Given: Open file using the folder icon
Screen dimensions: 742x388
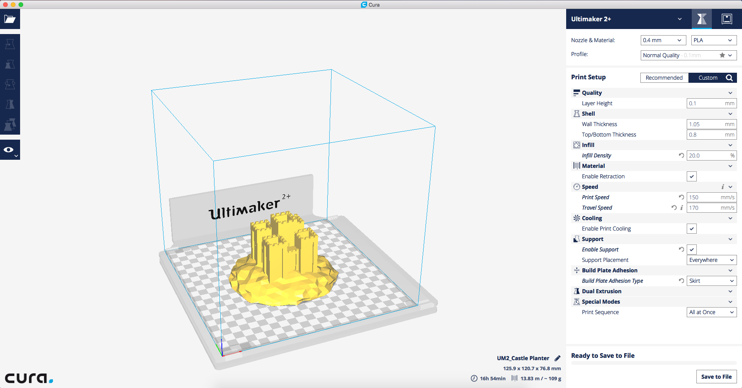Looking at the screenshot, I should point(10,19).
